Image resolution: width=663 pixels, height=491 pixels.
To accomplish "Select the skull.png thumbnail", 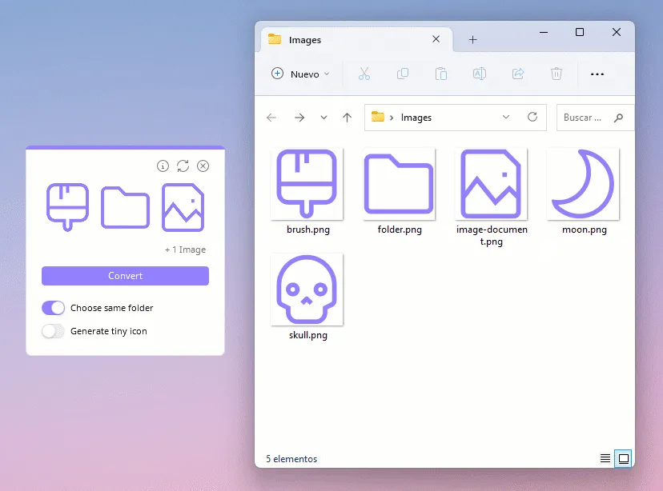I will coord(307,289).
